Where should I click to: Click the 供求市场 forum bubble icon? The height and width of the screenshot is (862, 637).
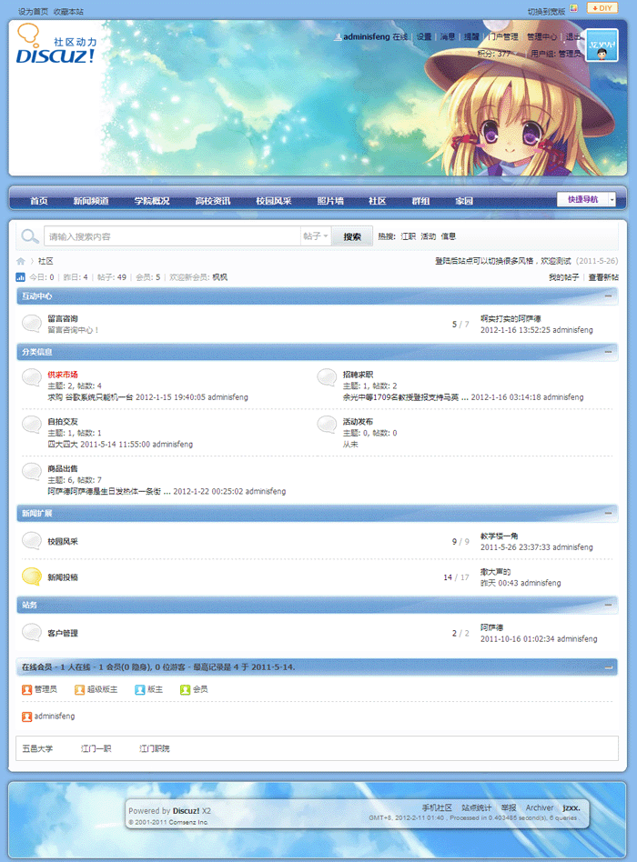(x=32, y=378)
